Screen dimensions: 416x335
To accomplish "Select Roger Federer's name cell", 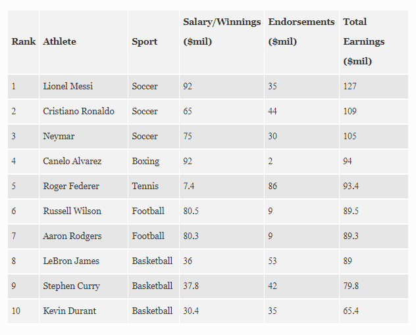I will coord(71,186).
